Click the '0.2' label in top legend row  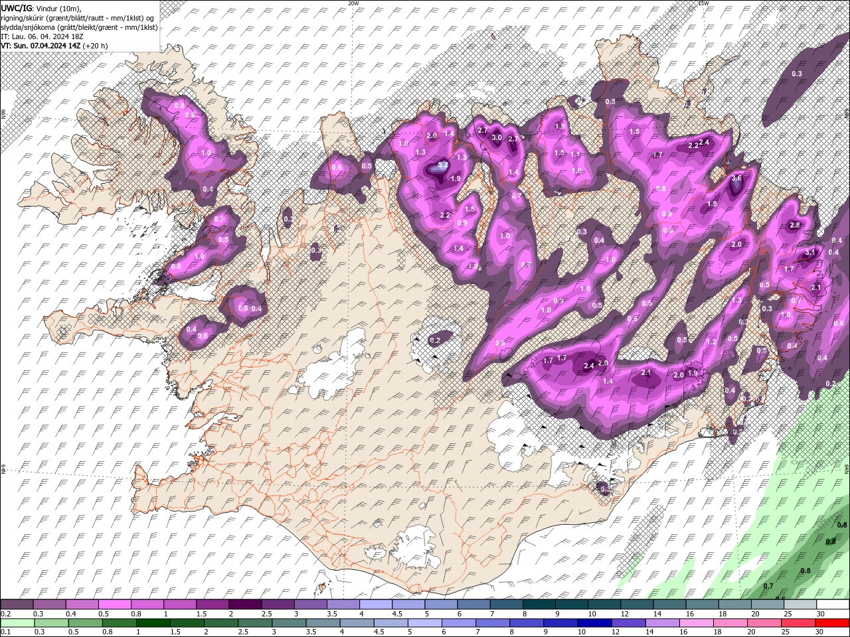tap(5, 614)
